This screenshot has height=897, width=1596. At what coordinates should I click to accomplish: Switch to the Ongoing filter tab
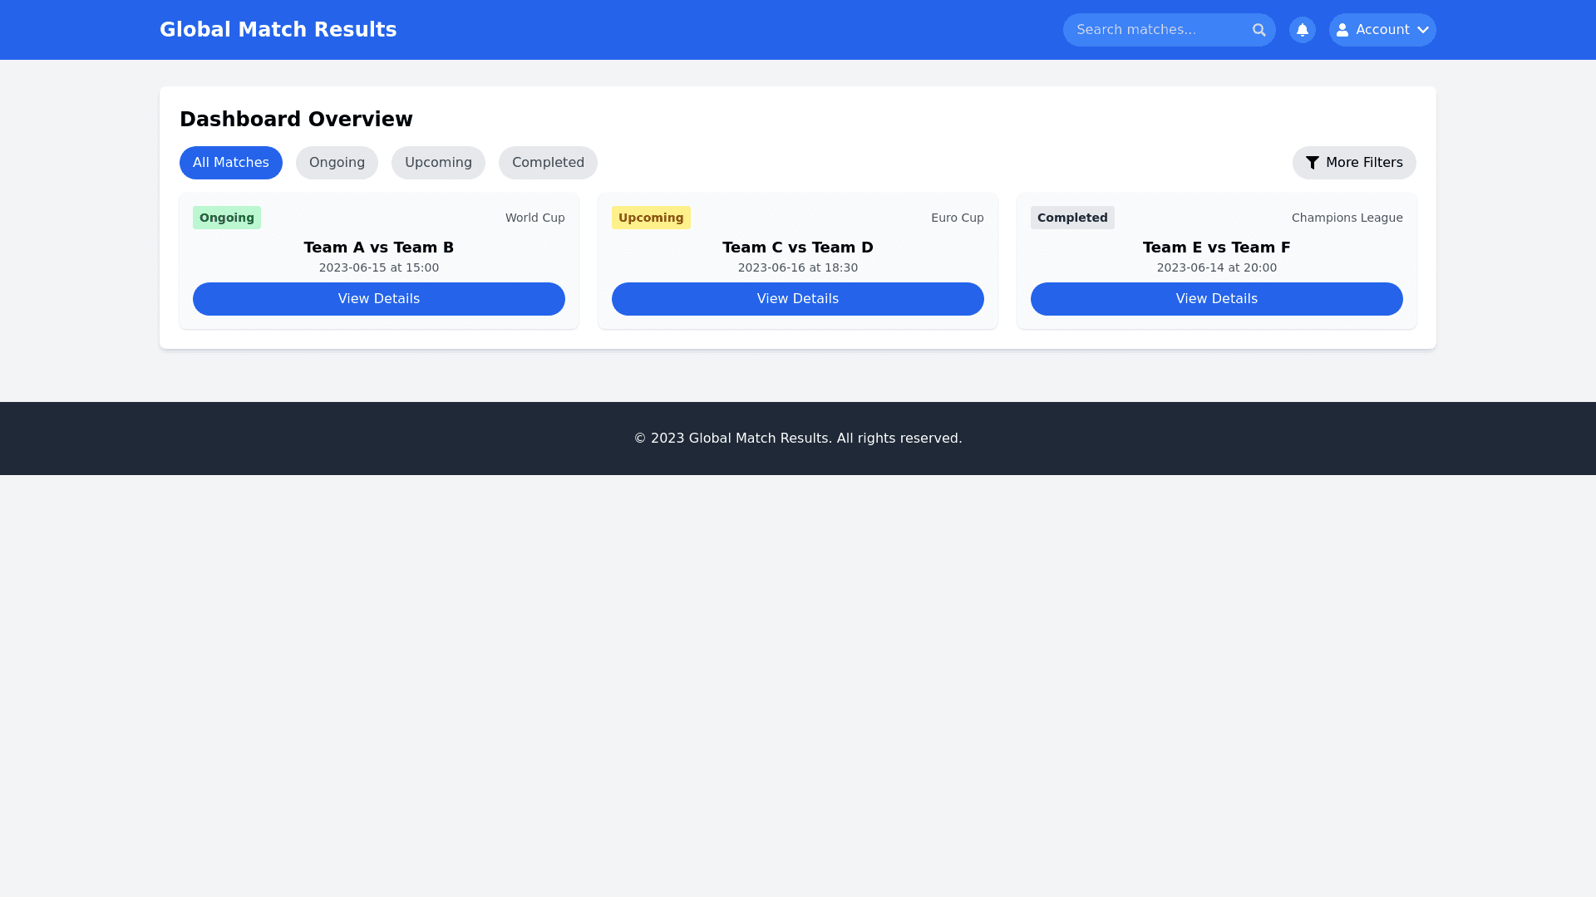click(x=337, y=163)
